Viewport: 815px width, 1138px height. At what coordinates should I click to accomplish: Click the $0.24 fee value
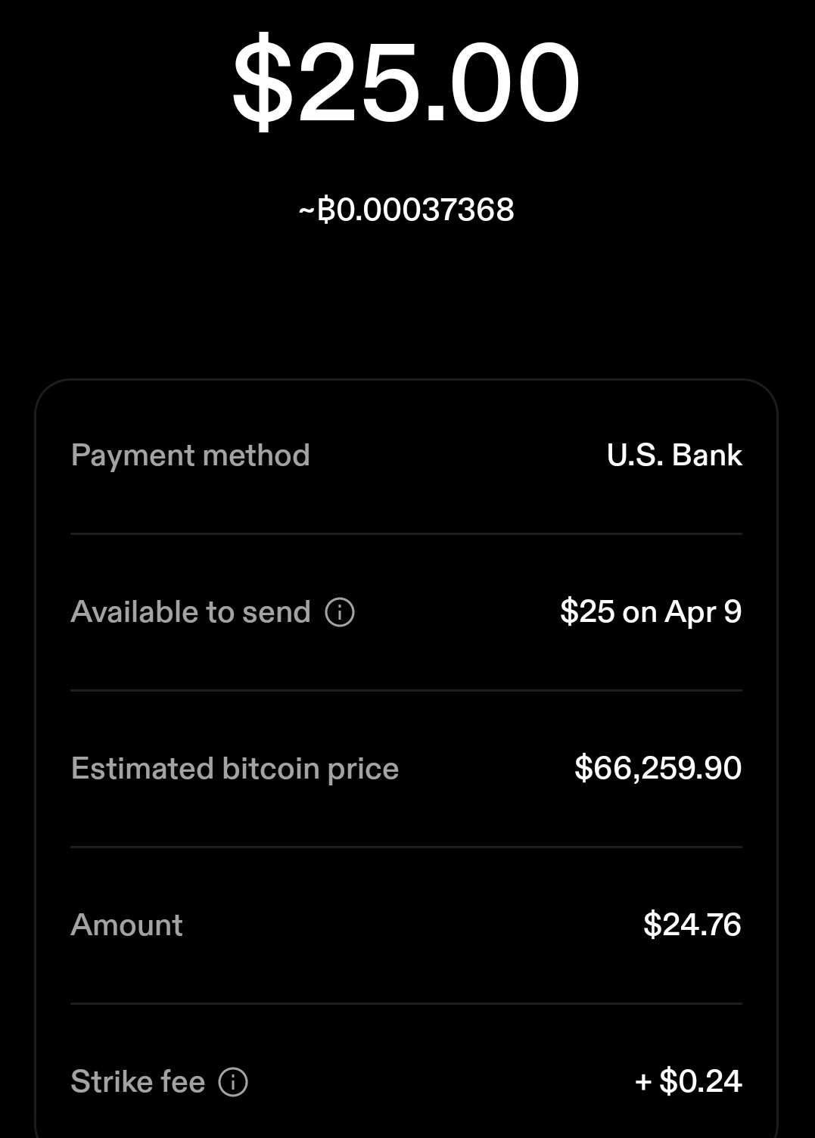700,1082
